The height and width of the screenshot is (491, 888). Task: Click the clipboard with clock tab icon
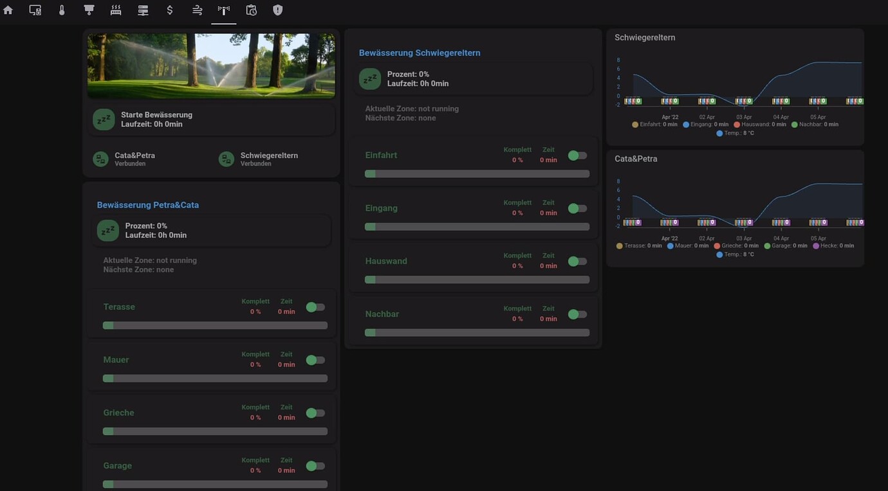pos(250,10)
